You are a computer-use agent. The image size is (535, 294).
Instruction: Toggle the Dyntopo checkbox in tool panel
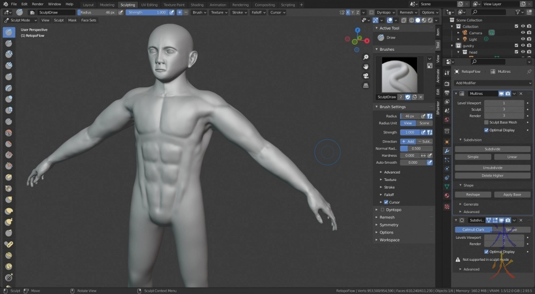coord(383,210)
